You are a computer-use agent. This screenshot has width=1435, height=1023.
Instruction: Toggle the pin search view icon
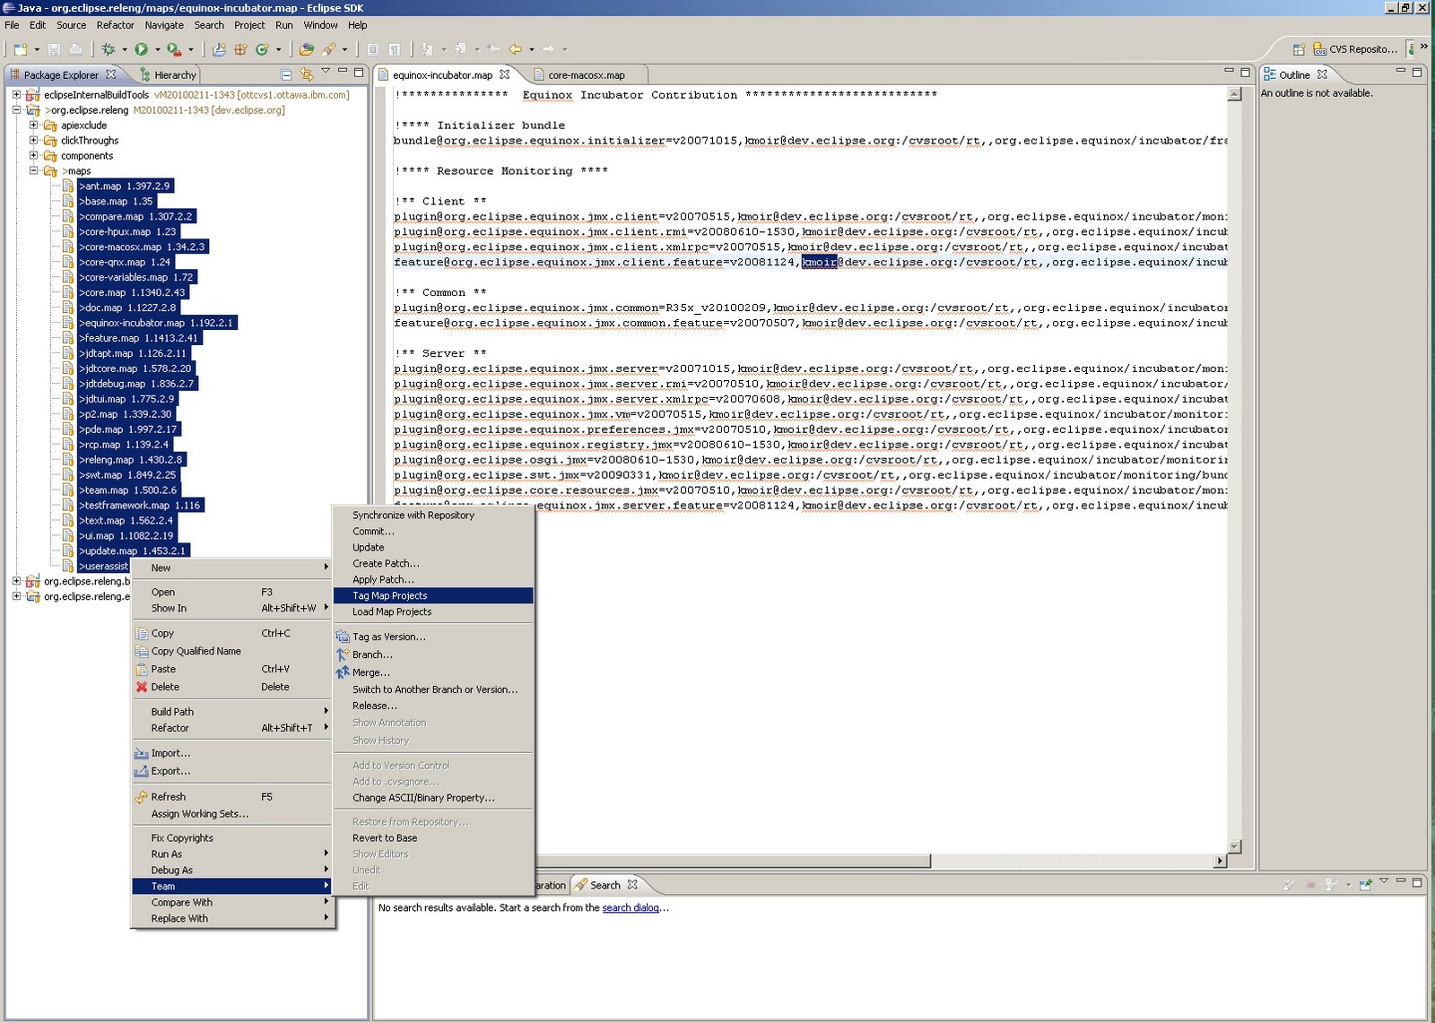coord(1365,885)
